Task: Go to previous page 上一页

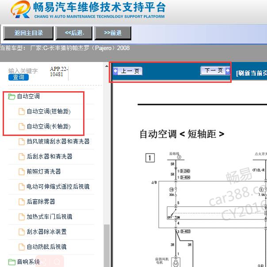Action: pos(128,71)
